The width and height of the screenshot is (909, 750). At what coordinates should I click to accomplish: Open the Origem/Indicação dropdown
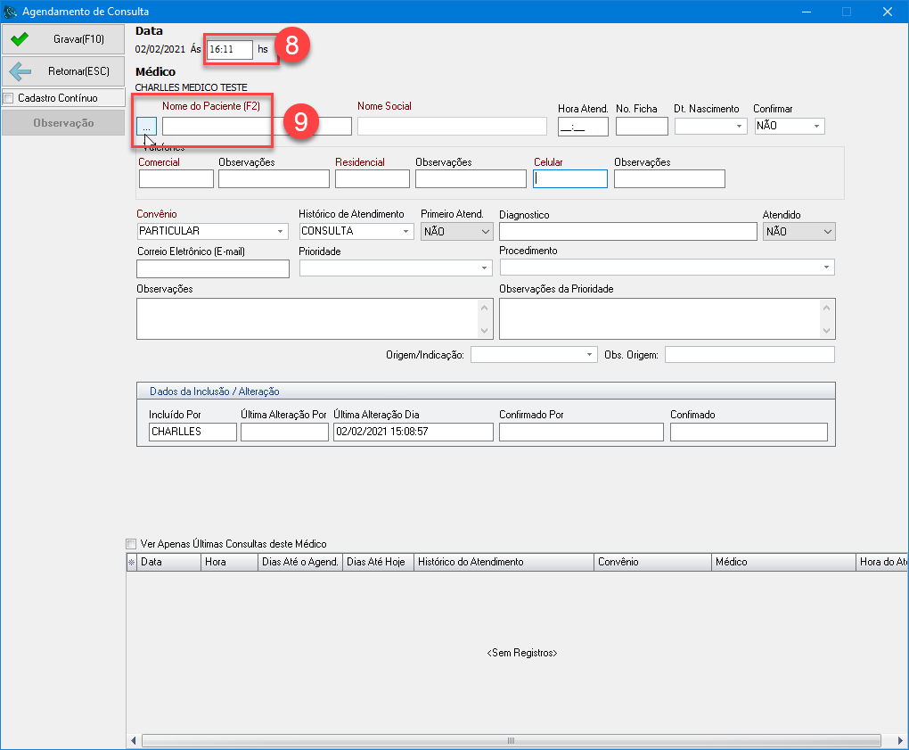(589, 355)
